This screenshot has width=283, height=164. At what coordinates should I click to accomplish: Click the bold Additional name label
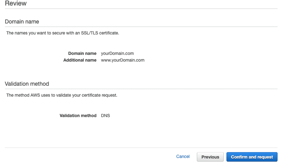pos(80,60)
